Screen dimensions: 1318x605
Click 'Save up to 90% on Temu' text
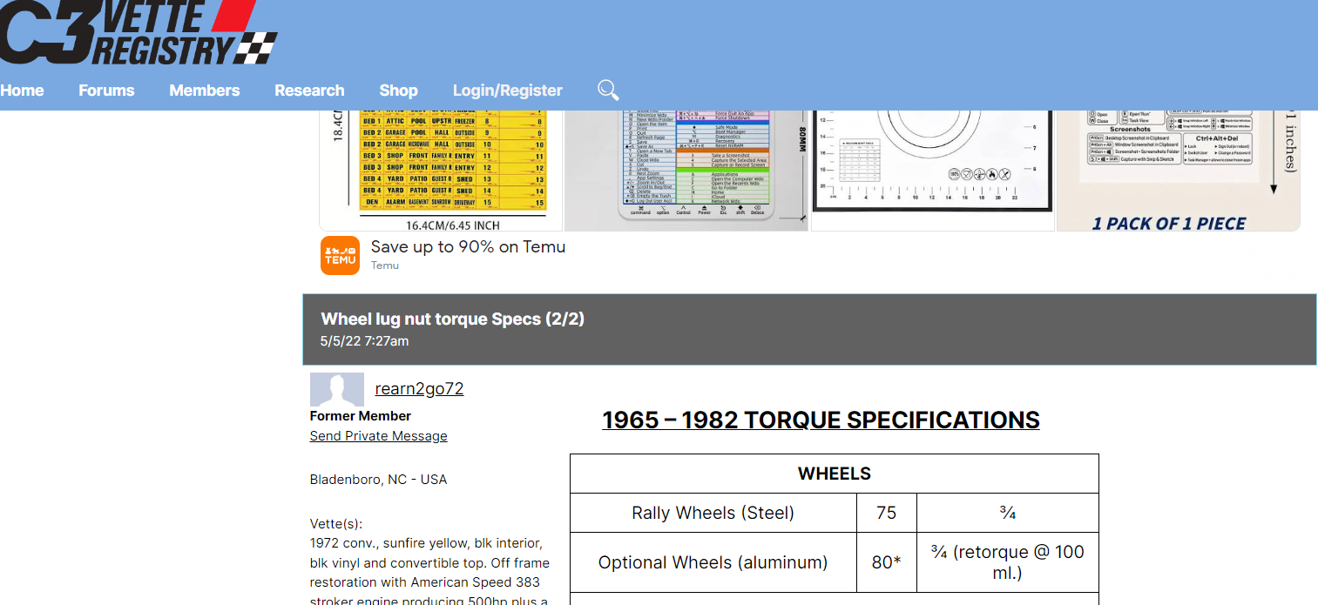point(468,247)
